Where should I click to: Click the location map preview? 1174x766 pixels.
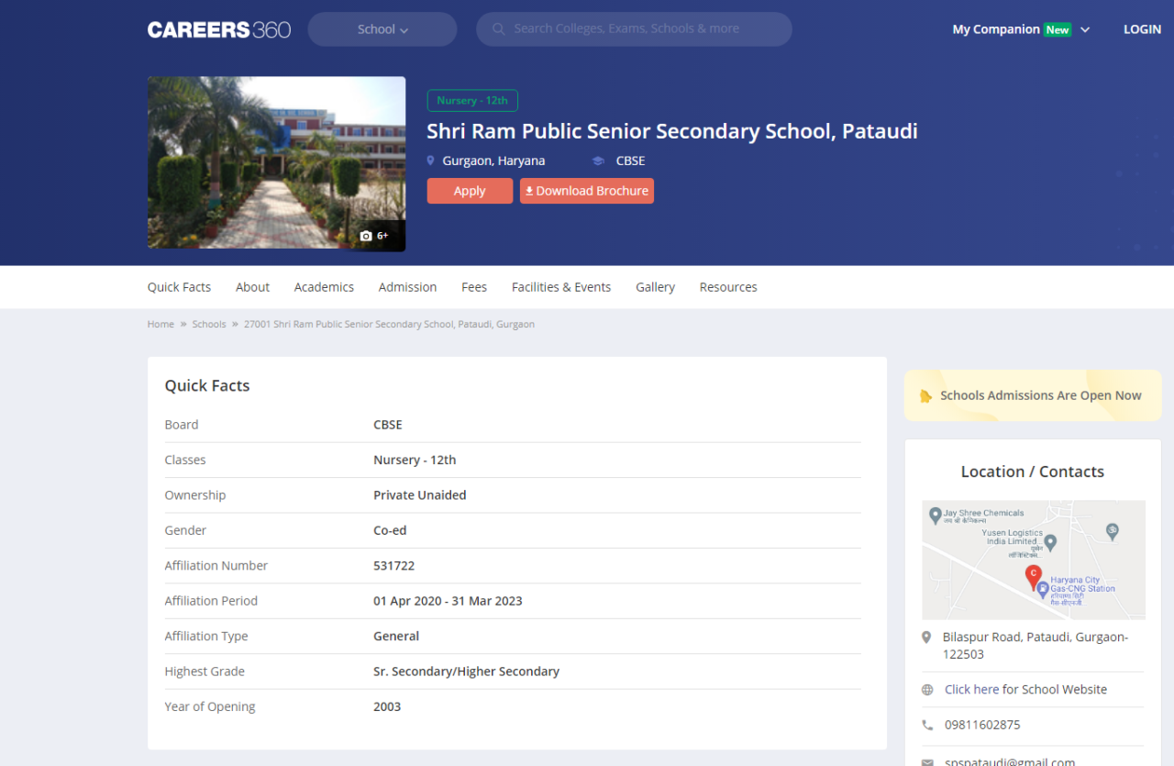(x=1034, y=560)
